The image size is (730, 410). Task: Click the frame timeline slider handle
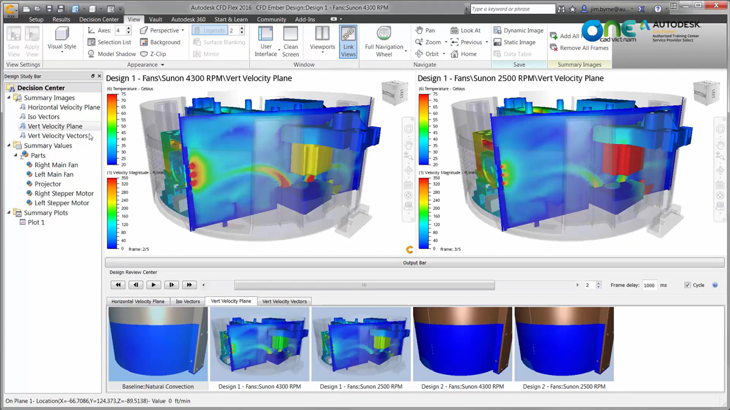[x=364, y=285]
